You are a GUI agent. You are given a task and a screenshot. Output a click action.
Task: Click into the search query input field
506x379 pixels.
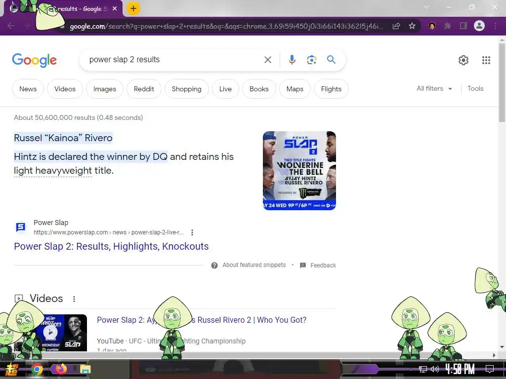(172, 60)
